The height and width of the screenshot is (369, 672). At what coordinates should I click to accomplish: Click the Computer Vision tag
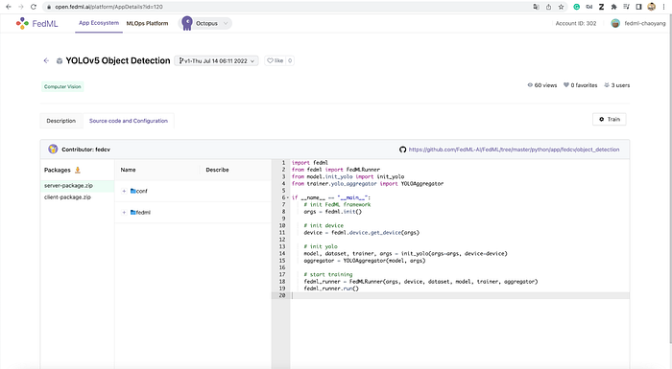click(x=62, y=86)
